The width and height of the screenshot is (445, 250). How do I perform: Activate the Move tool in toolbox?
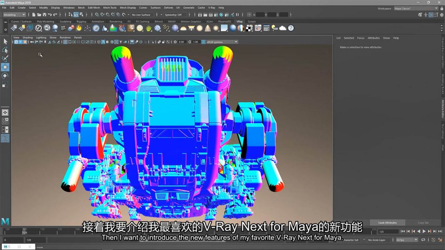[5, 67]
